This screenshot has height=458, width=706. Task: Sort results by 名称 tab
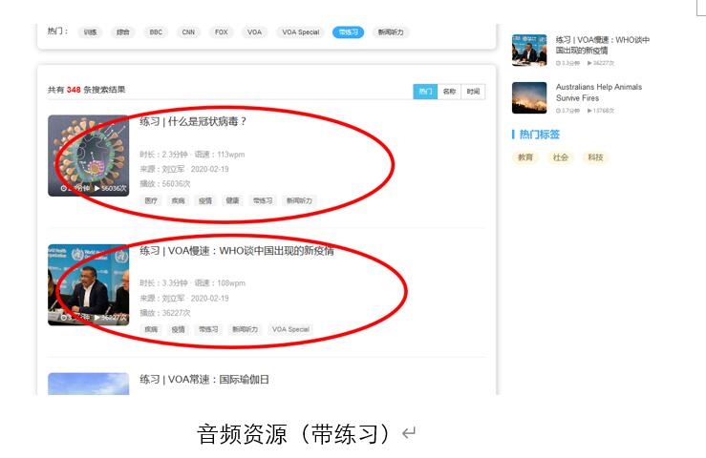(449, 92)
